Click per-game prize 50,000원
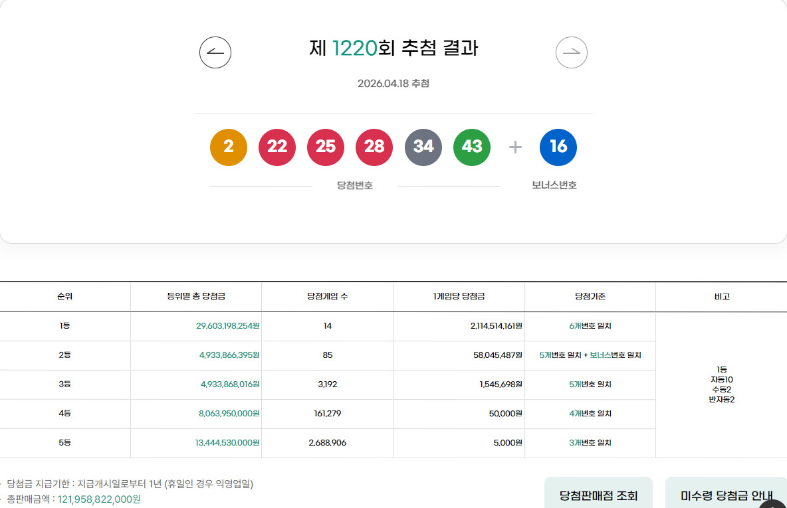 (x=505, y=413)
